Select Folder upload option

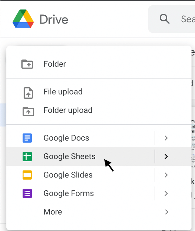(99, 110)
